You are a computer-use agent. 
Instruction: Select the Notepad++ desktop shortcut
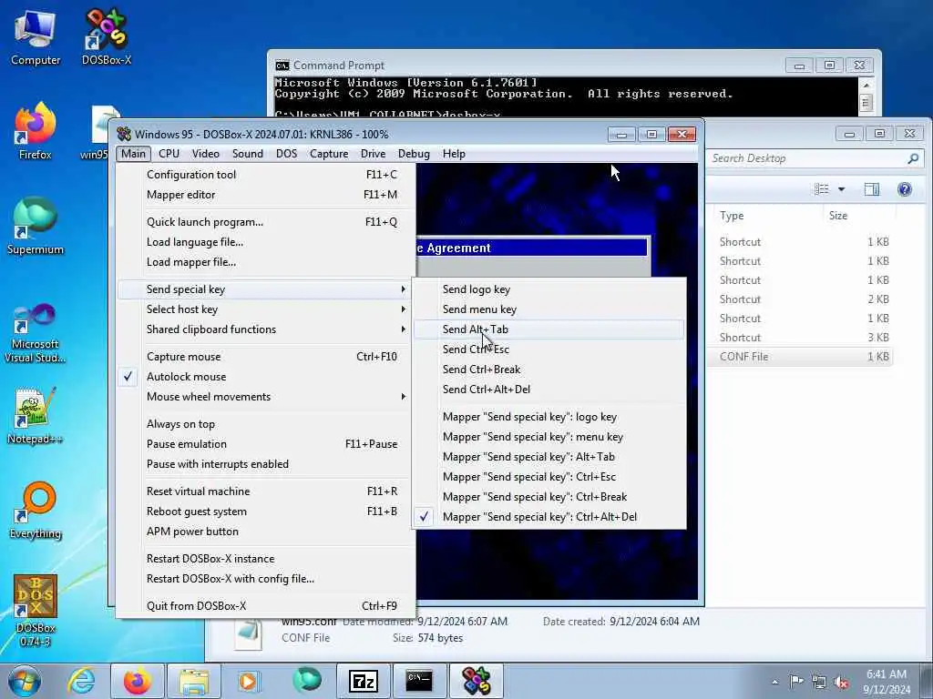point(36,416)
